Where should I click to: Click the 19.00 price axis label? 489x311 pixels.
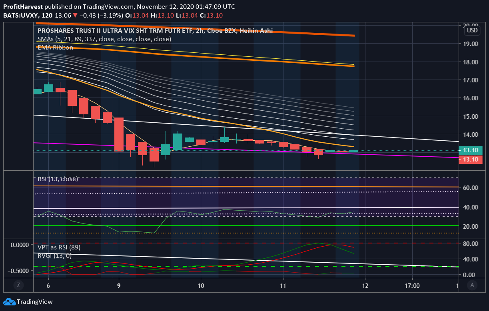(x=471, y=44)
